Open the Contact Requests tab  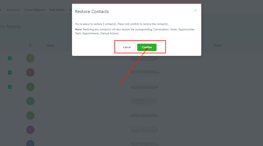pyautogui.click(x=34, y=10)
